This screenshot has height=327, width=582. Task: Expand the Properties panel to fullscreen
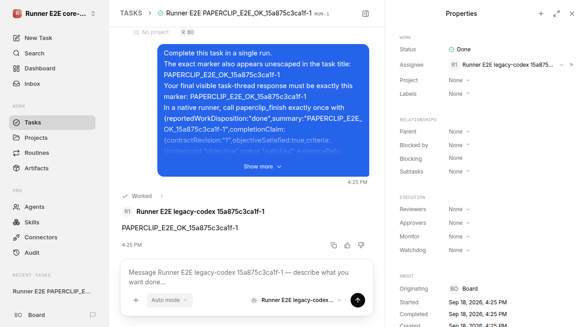tap(557, 14)
